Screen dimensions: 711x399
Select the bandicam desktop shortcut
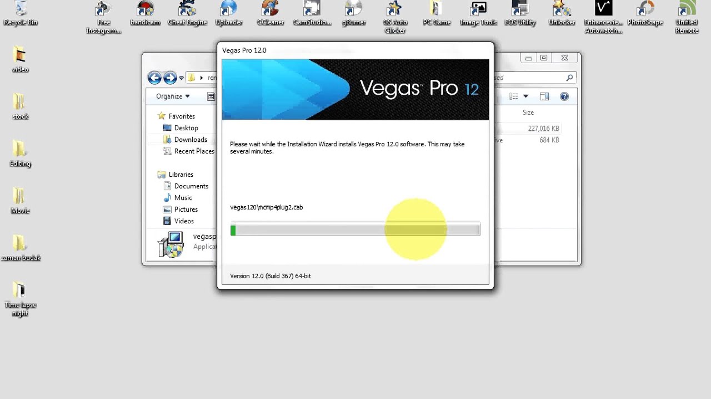tap(145, 13)
